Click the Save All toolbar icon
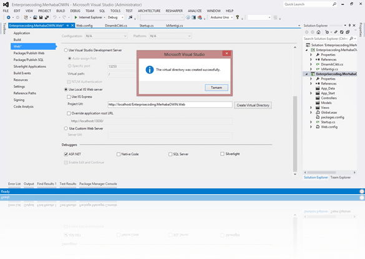The width and height of the screenshot is (365, 259). point(47,17)
